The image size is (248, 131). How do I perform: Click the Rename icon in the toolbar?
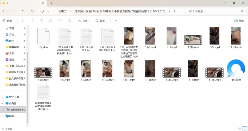tap(51, 21)
